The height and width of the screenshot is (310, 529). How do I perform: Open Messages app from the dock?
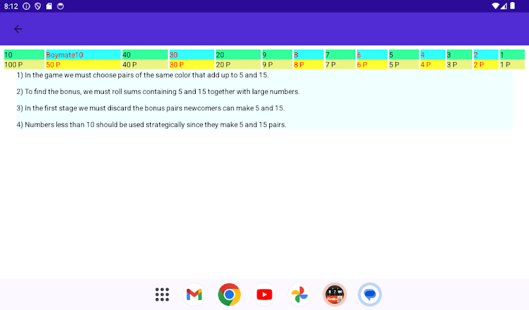(x=370, y=294)
